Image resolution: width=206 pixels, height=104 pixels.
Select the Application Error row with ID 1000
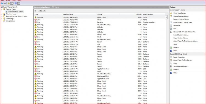click(100, 79)
